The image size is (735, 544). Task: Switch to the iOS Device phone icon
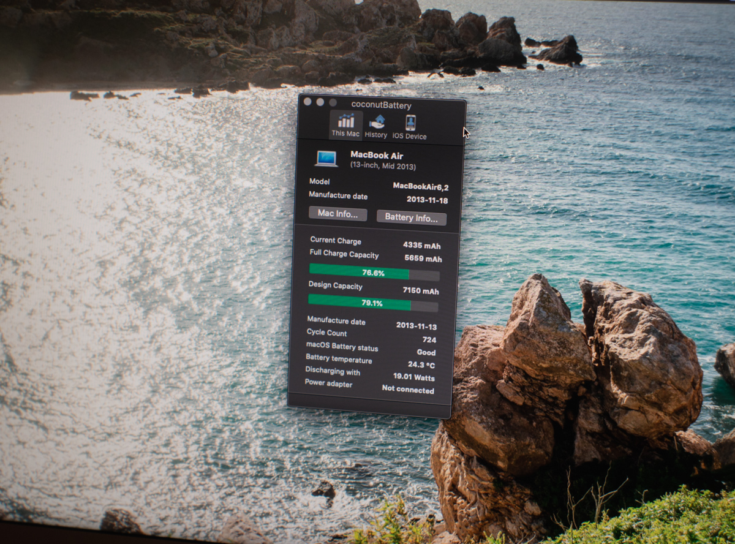point(410,123)
